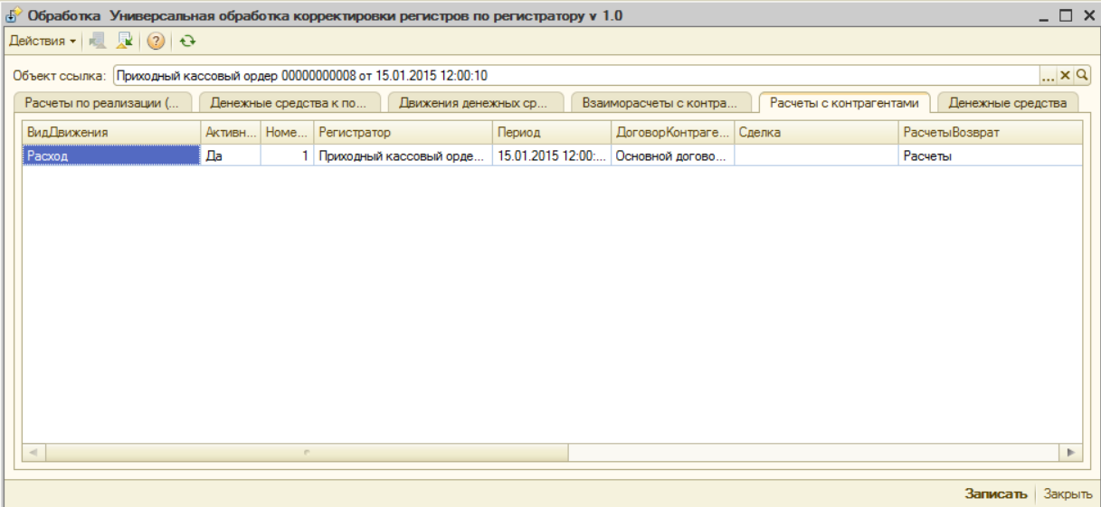The image size is (1101, 507).
Task: Select the Приходный кассовый орде... cell
Action: tap(403, 155)
